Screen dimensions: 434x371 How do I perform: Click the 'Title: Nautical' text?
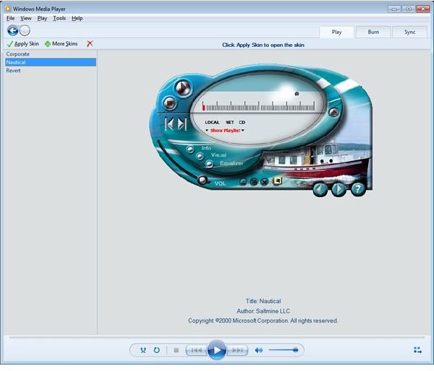click(263, 301)
